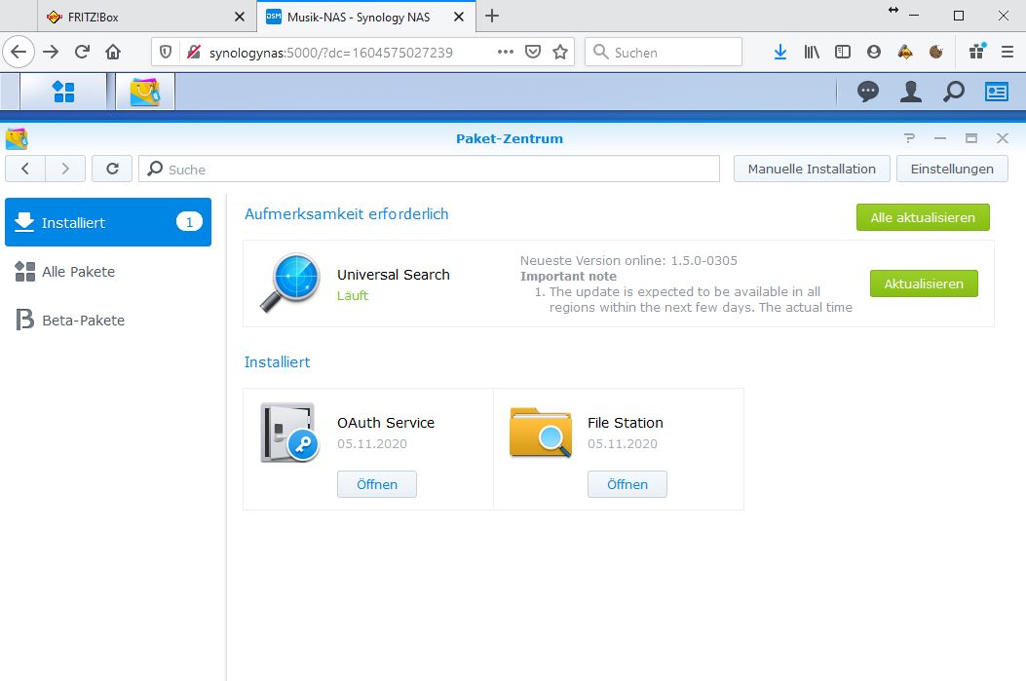This screenshot has width=1026, height=681.
Task: Select Alle Pakete in the sidebar
Action: coord(108,272)
